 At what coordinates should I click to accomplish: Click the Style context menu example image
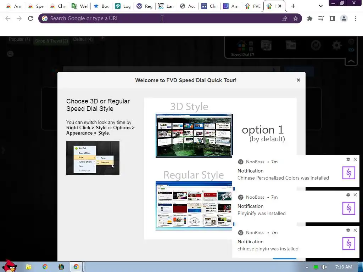pos(93,158)
